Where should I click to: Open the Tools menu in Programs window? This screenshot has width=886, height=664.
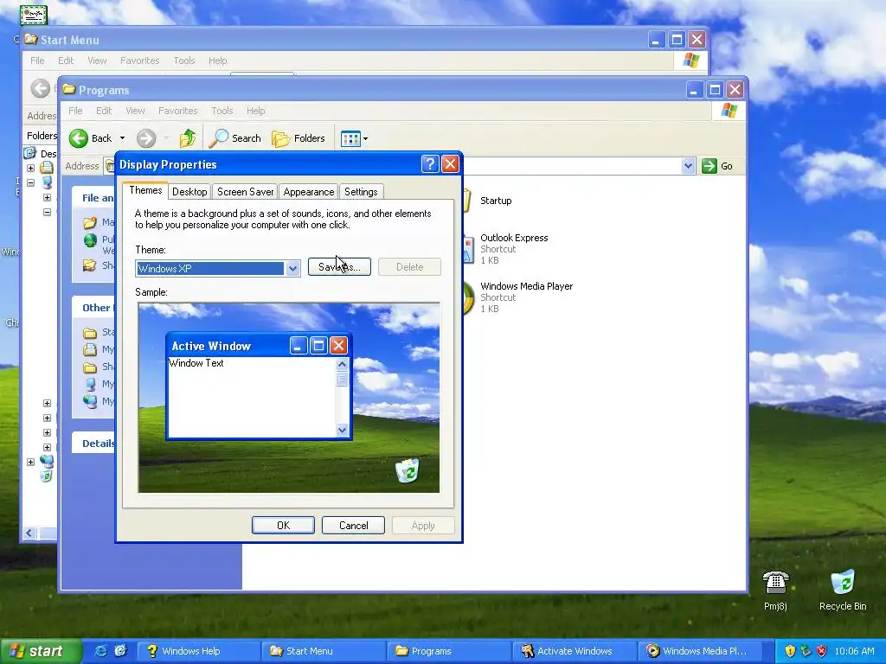(x=222, y=111)
